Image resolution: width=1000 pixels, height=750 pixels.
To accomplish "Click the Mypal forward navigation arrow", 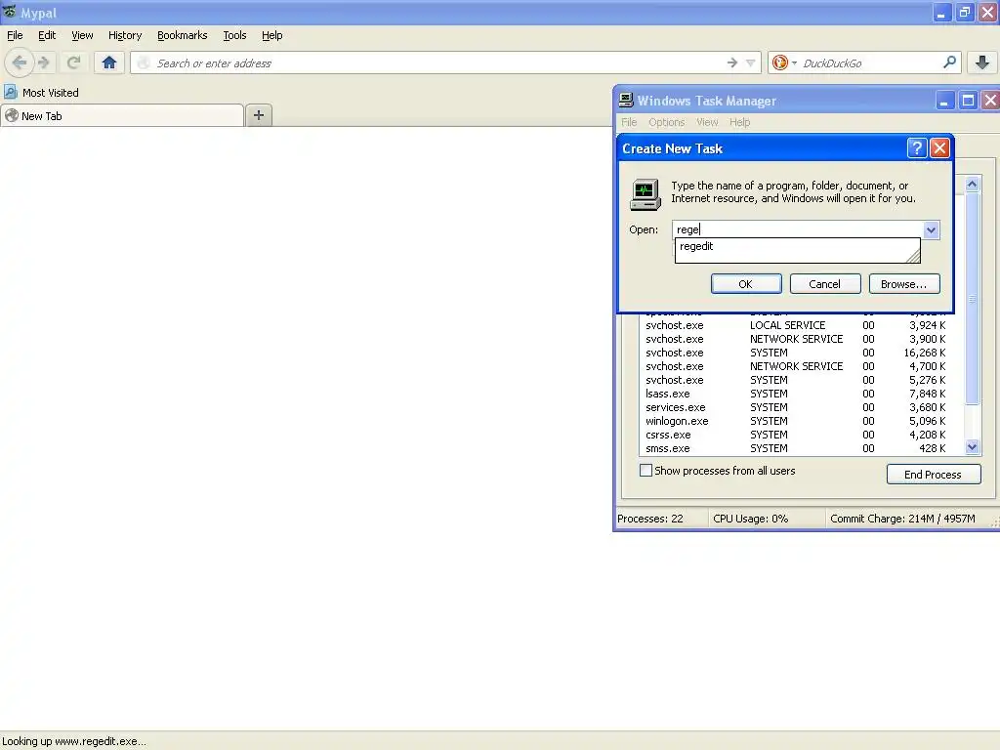I will click(44, 62).
